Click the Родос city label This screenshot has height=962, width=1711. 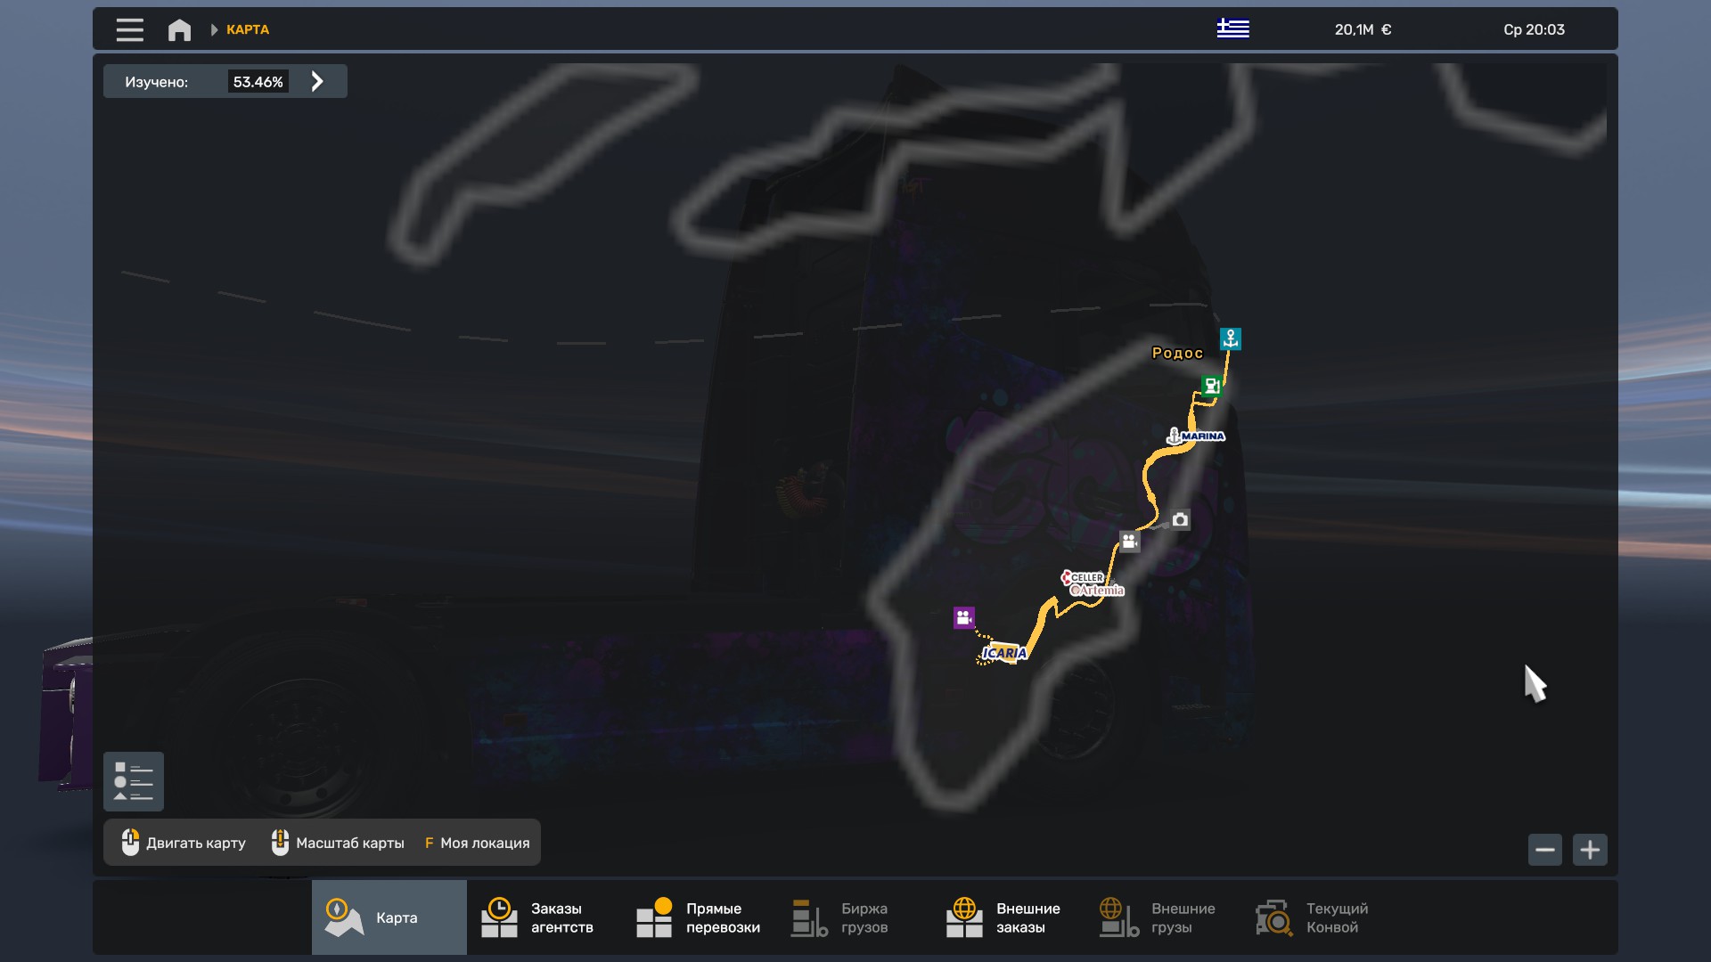pos(1177,353)
